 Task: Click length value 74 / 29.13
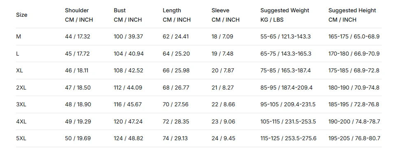pyautogui.click(x=175, y=139)
